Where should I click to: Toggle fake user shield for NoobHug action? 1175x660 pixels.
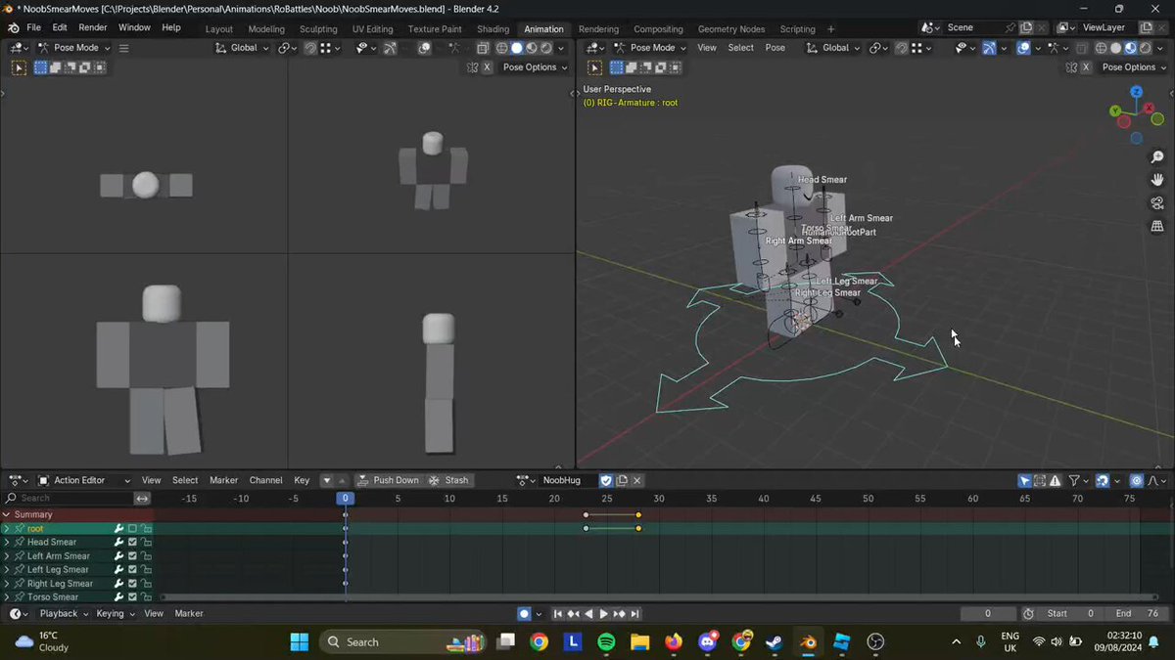(606, 480)
